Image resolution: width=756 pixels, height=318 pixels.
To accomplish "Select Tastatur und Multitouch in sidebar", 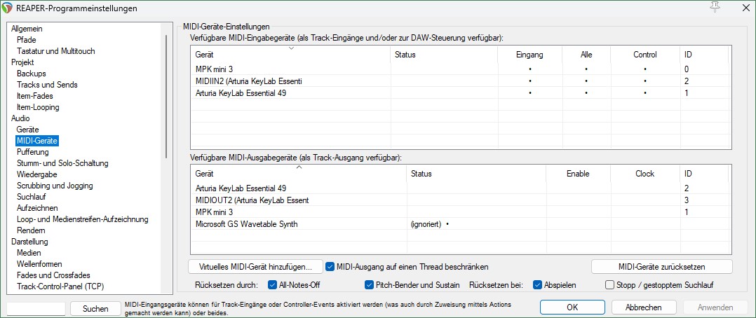I will pyautogui.click(x=55, y=51).
